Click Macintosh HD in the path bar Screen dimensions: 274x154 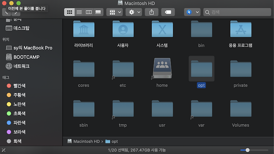(84, 141)
